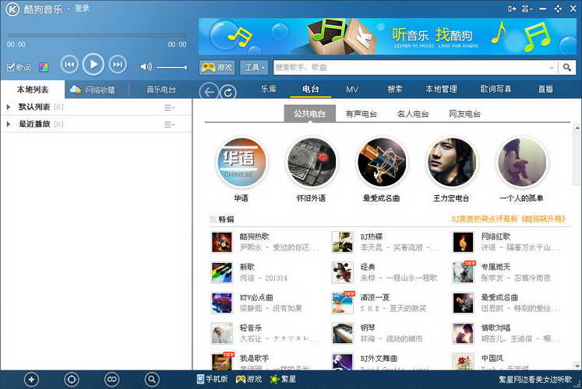Click the orange DJ promo link
582x389 pixels.
click(508, 219)
